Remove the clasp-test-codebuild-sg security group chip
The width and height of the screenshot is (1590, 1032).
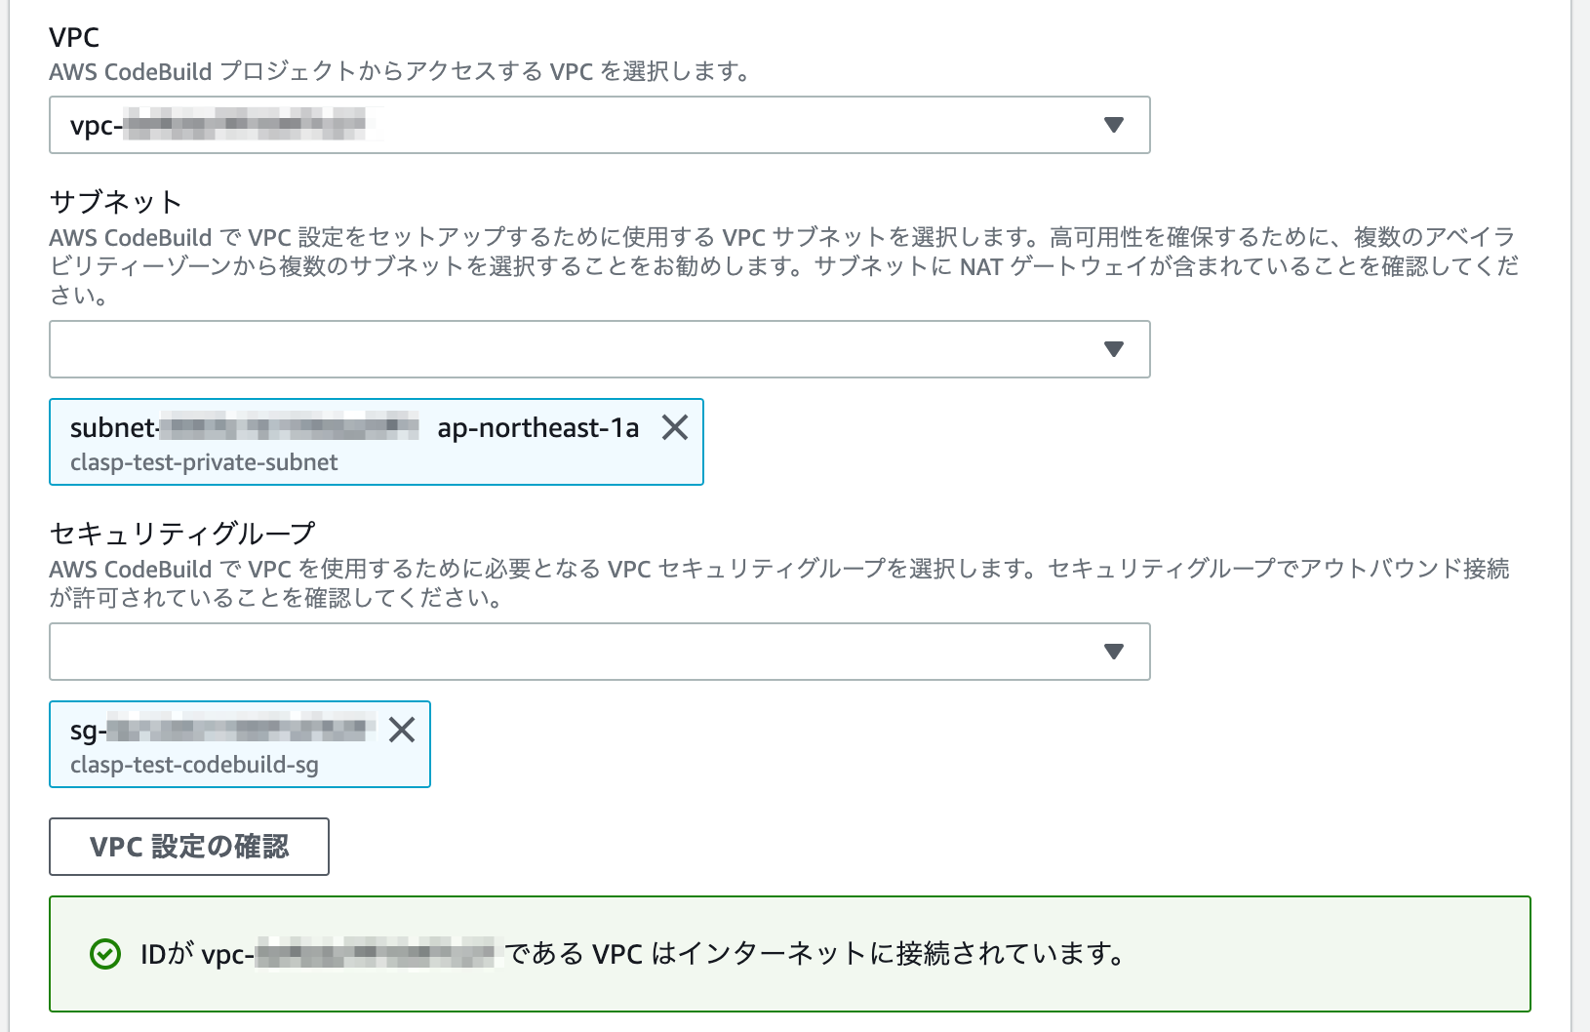coord(402,730)
